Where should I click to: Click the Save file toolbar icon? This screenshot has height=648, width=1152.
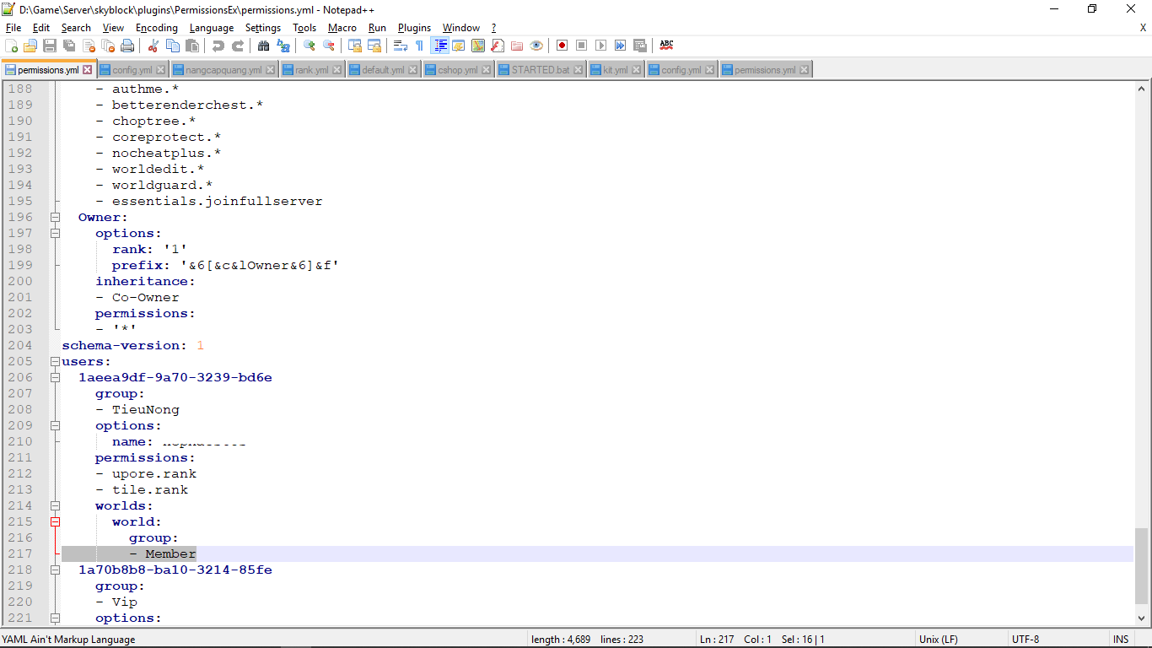click(x=50, y=46)
